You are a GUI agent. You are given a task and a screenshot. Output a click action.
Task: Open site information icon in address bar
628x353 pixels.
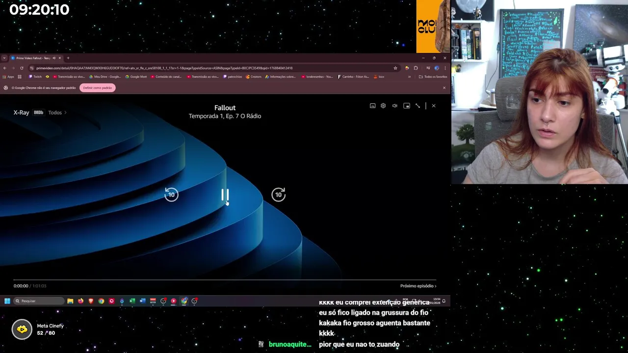point(31,68)
